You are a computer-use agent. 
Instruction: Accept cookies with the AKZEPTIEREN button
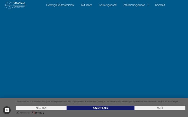101,108
